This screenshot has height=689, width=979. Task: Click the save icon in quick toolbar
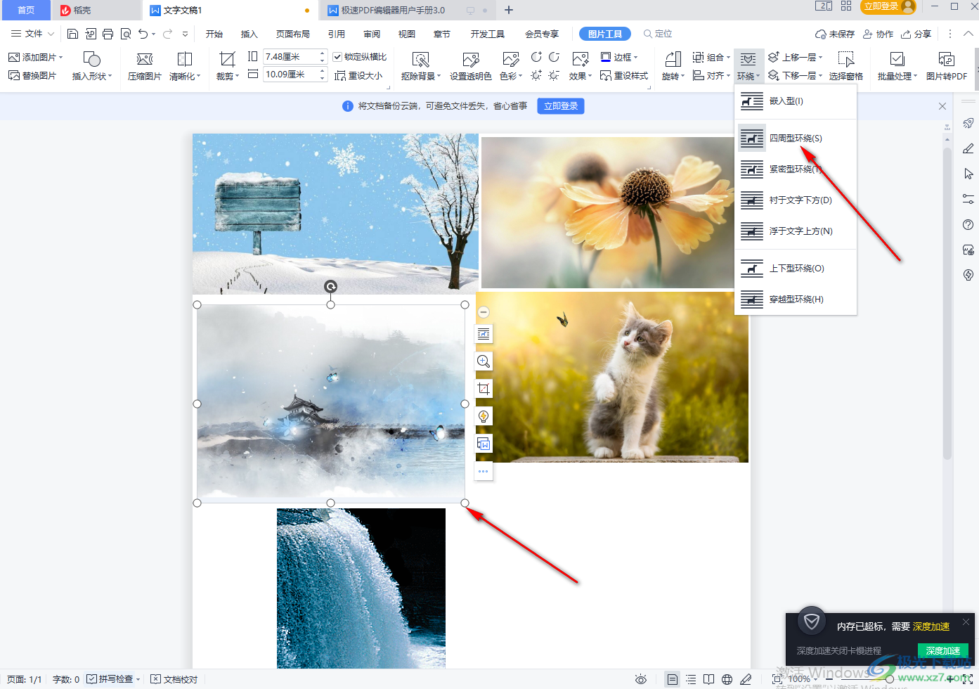(72, 34)
